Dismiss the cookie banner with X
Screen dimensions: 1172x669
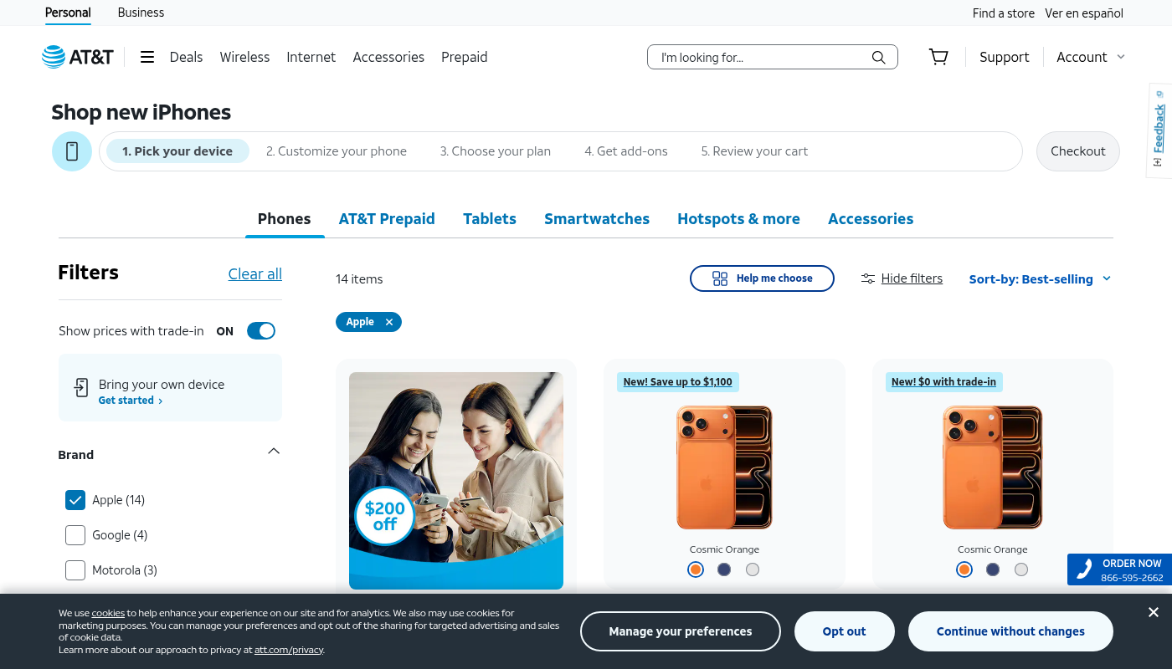coord(1154,612)
